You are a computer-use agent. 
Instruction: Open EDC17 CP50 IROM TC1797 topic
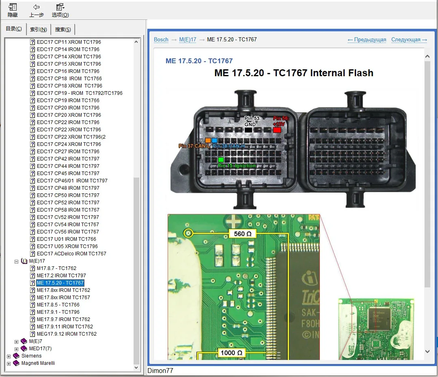click(x=68, y=195)
